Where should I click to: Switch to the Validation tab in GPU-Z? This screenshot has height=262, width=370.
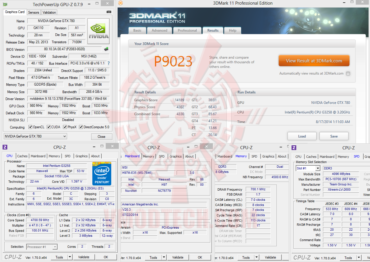49,12
